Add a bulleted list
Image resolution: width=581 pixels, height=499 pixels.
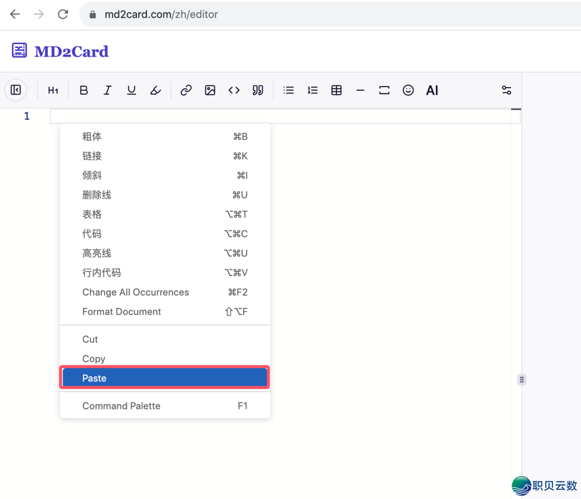[x=289, y=90]
